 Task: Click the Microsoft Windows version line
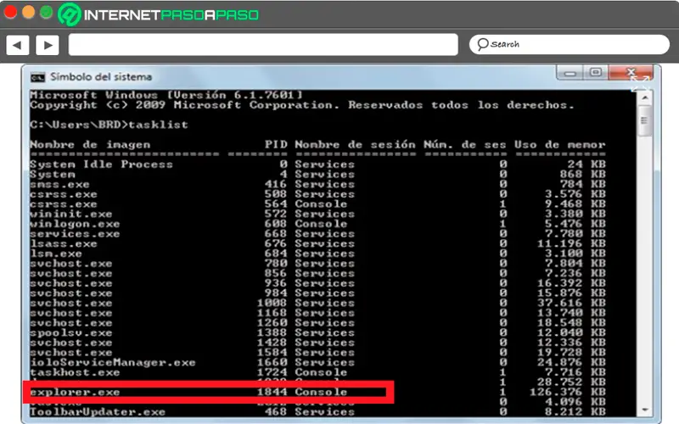(x=166, y=95)
